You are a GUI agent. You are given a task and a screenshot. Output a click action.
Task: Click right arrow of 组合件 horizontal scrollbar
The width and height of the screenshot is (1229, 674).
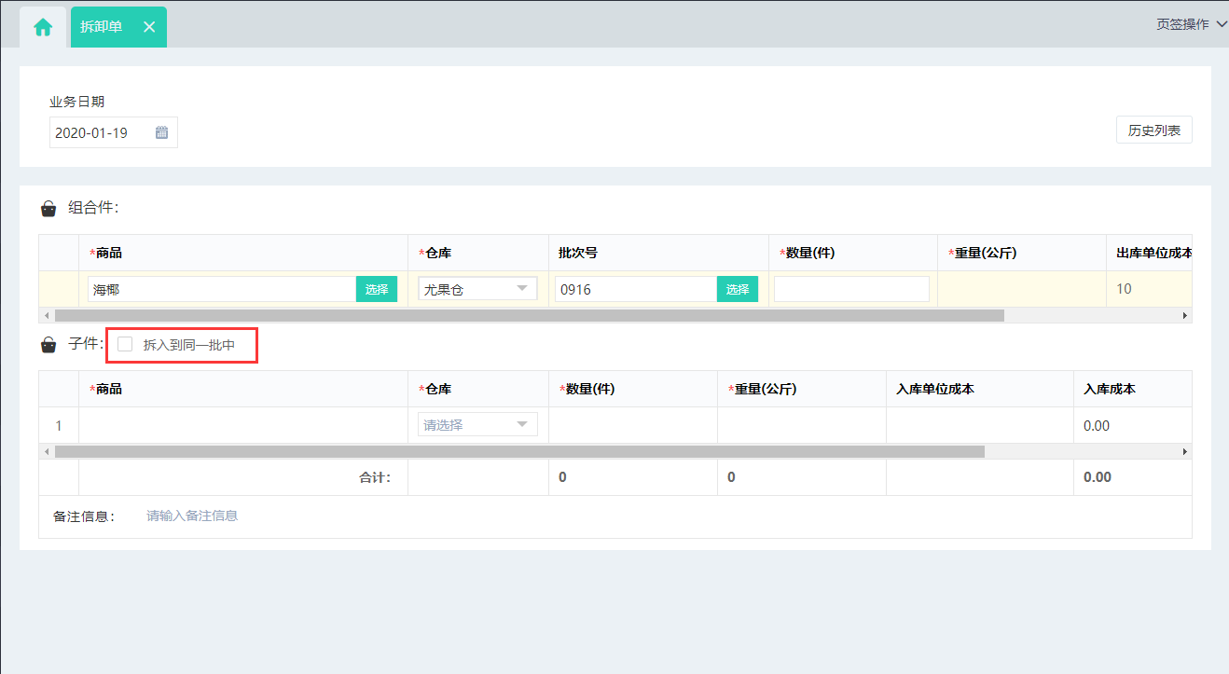pos(1185,316)
